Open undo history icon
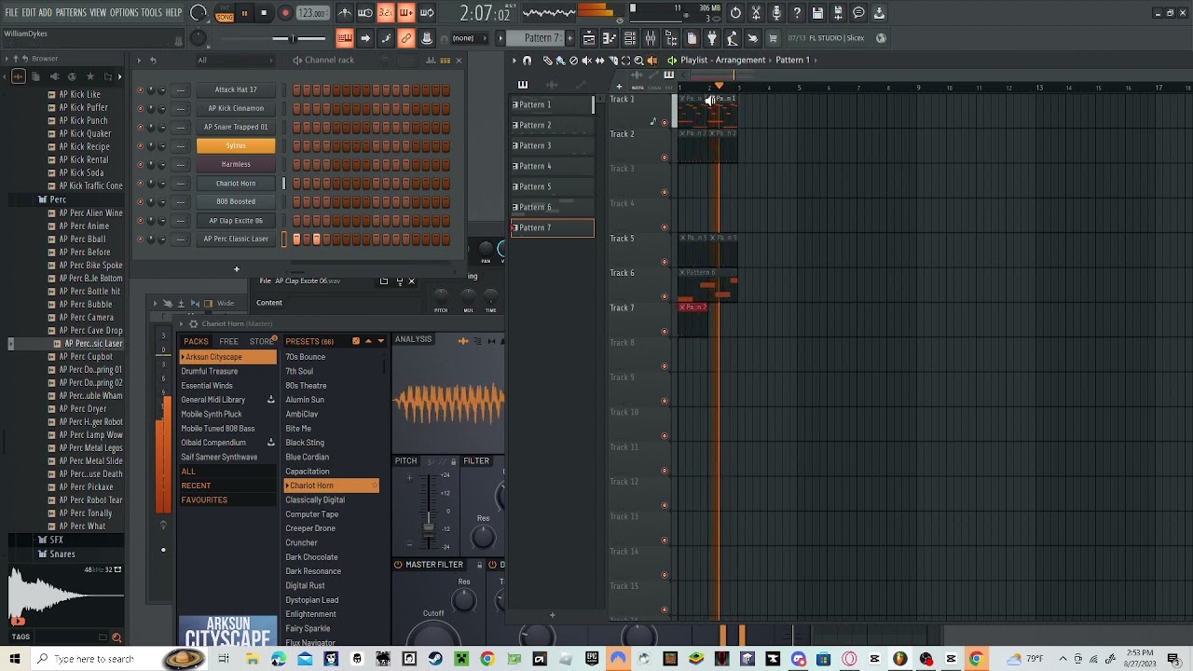The height and width of the screenshot is (671, 1193). tap(735, 13)
